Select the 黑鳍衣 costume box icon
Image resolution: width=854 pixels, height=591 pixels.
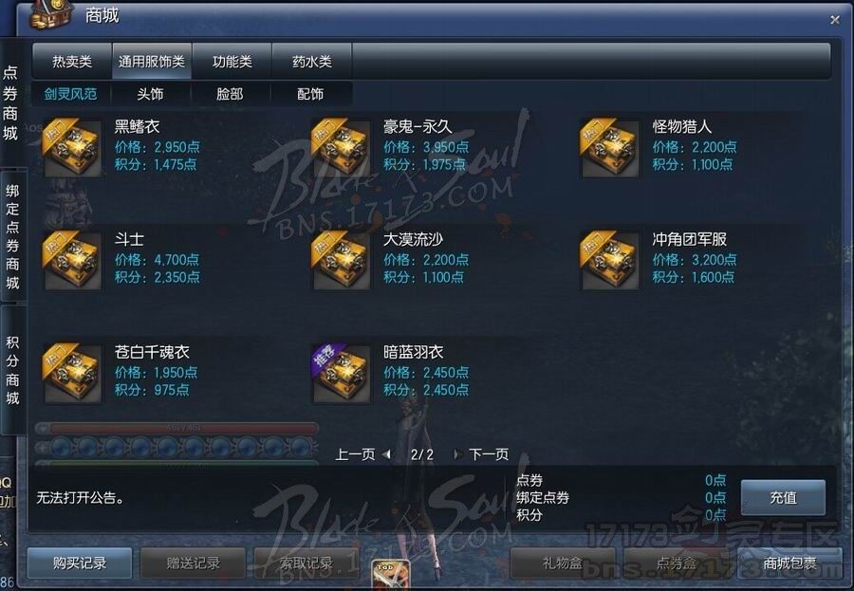click(x=72, y=148)
